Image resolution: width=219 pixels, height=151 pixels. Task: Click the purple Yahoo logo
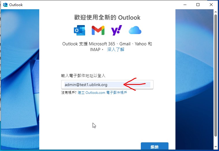pyautogui.click(x=117, y=30)
